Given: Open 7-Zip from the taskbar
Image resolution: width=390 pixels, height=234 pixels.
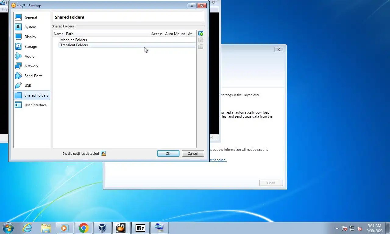Looking at the screenshot, I should tap(140, 228).
